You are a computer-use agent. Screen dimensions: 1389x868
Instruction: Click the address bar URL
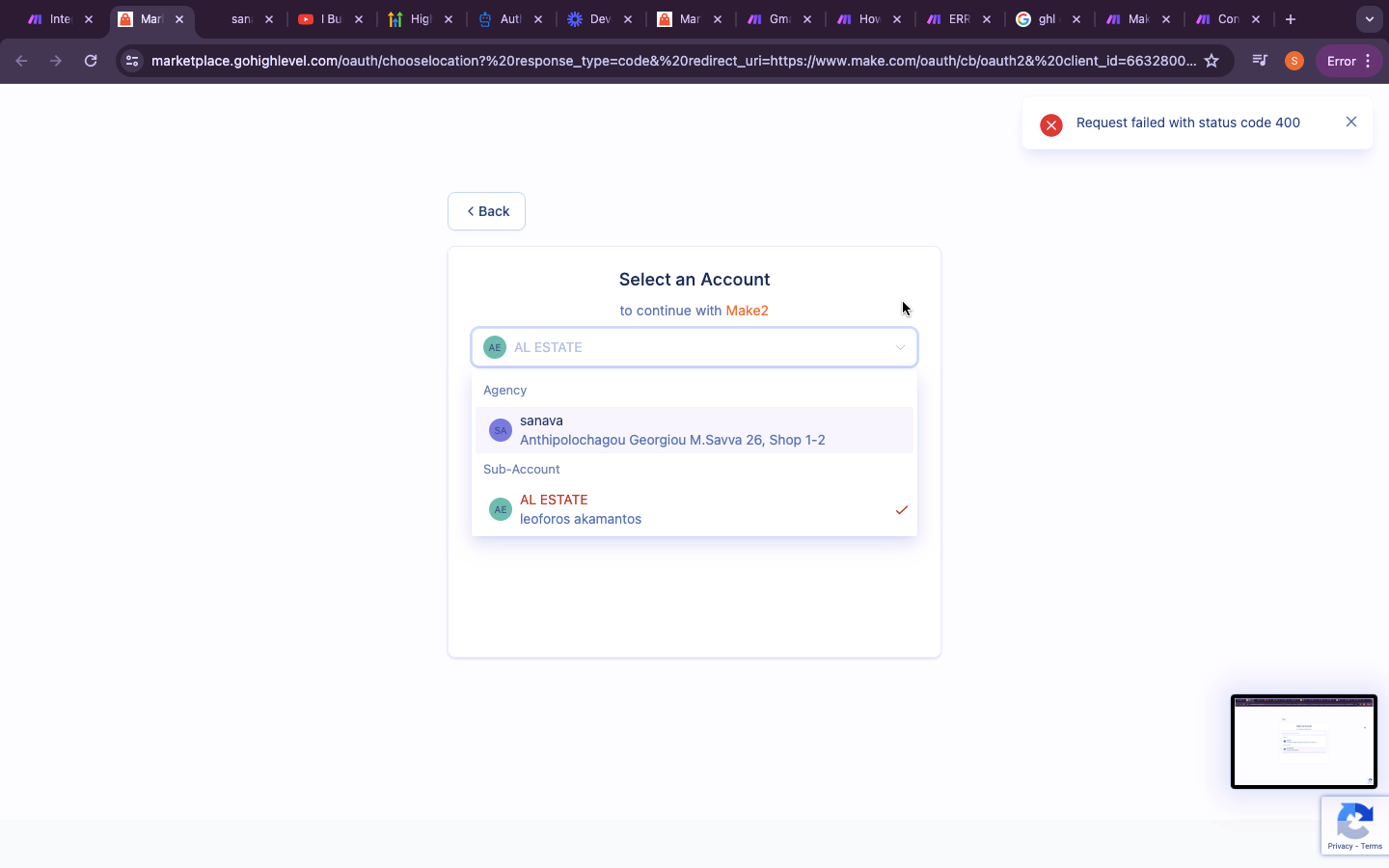pyautogui.click(x=673, y=61)
